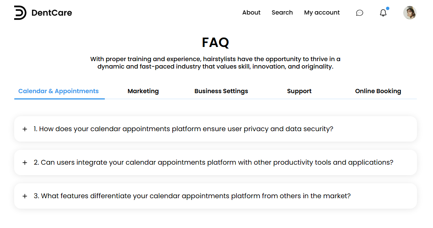
Task: Expand the differentiating features question
Action: pos(195,196)
